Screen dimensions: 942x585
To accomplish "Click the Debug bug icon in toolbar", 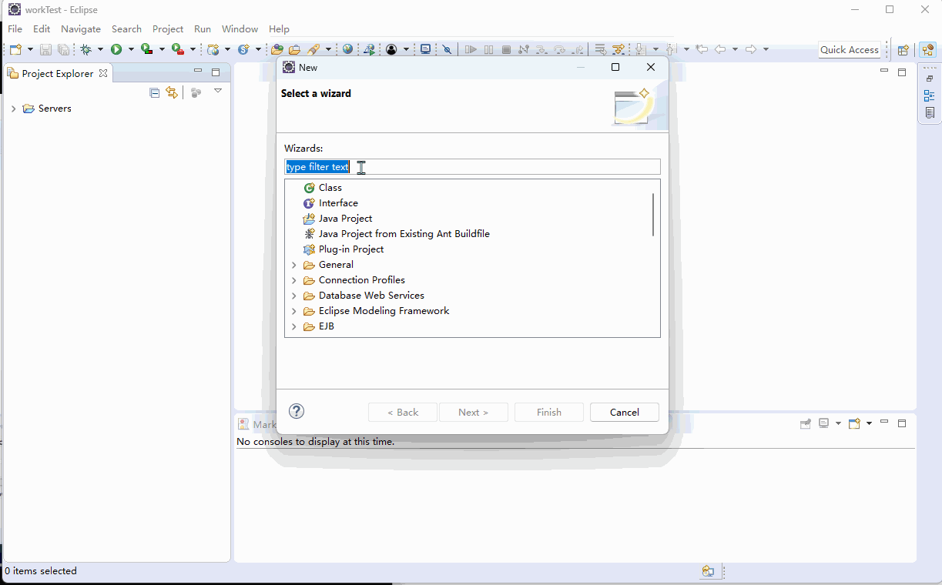I will [x=86, y=49].
